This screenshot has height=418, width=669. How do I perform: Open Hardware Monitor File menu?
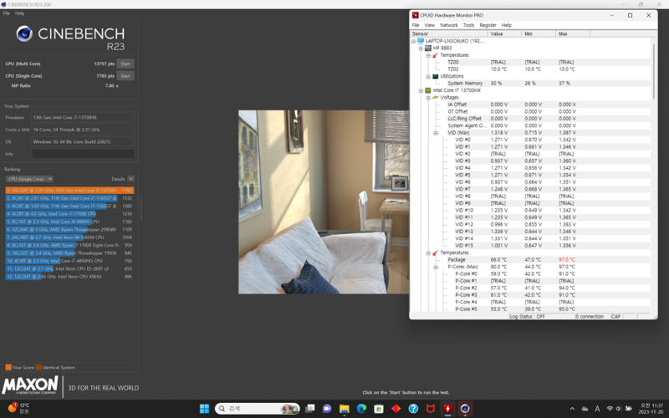pyautogui.click(x=415, y=25)
